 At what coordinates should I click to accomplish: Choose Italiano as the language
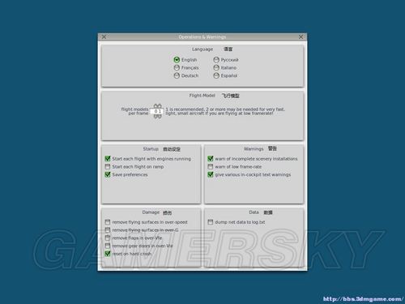click(216, 67)
